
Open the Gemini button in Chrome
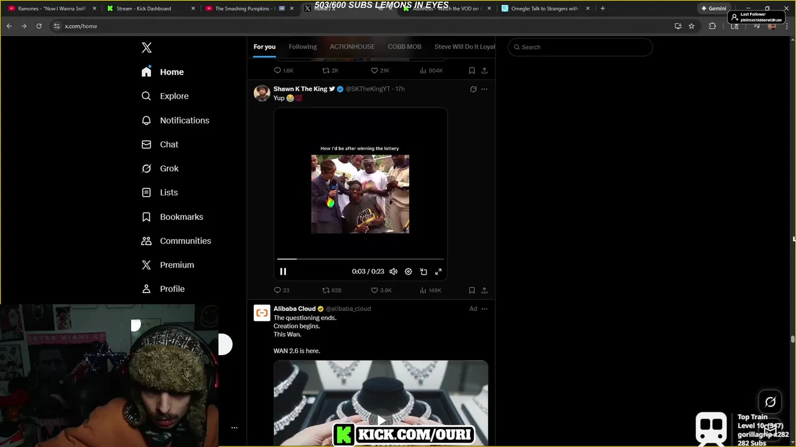point(713,9)
